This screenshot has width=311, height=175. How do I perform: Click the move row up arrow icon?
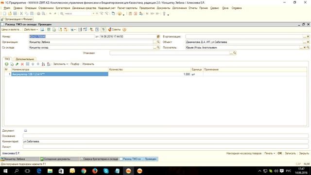pyautogui.click(x=33, y=64)
